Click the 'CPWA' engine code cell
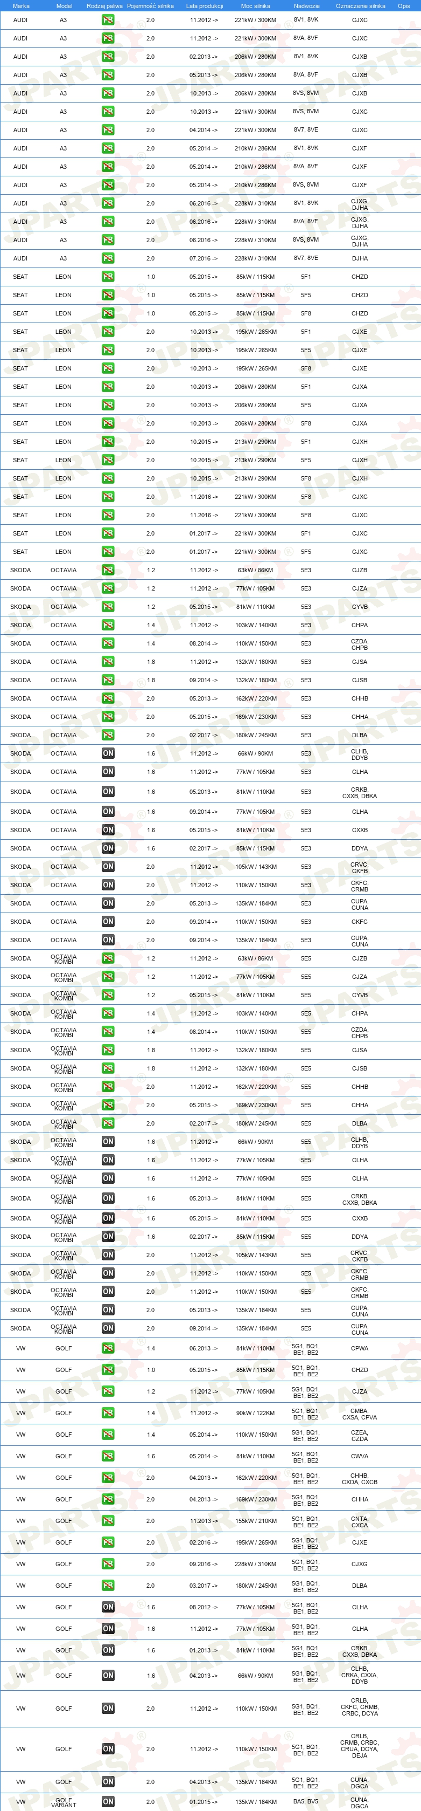Image resolution: width=421 pixels, height=1811 pixels. click(360, 1348)
